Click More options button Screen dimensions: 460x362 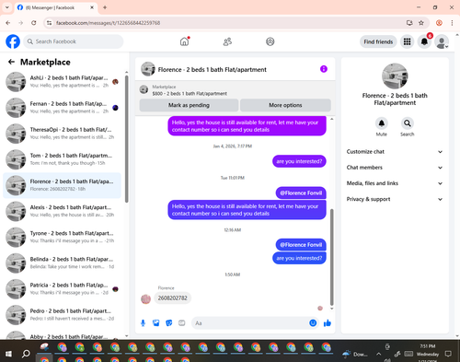click(x=285, y=105)
